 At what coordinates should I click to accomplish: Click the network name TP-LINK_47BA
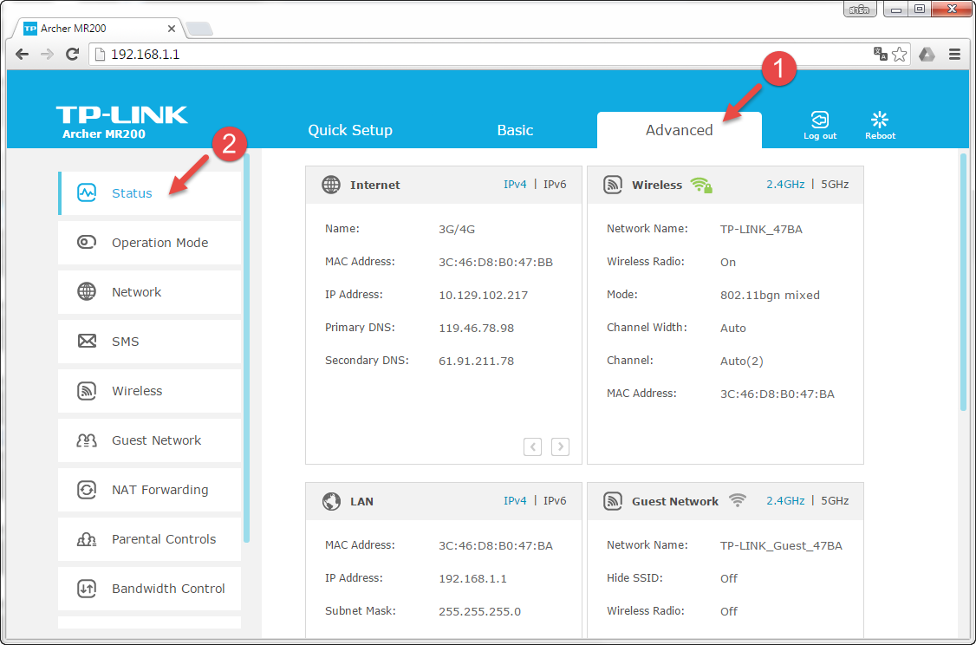point(761,229)
